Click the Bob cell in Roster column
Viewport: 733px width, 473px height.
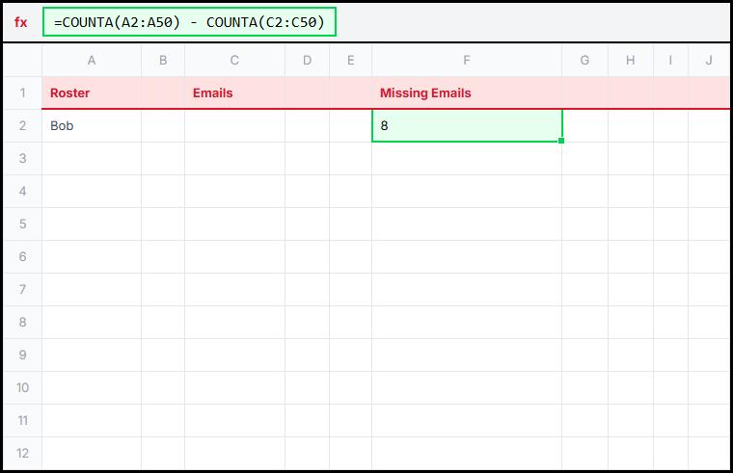click(x=92, y=125)
